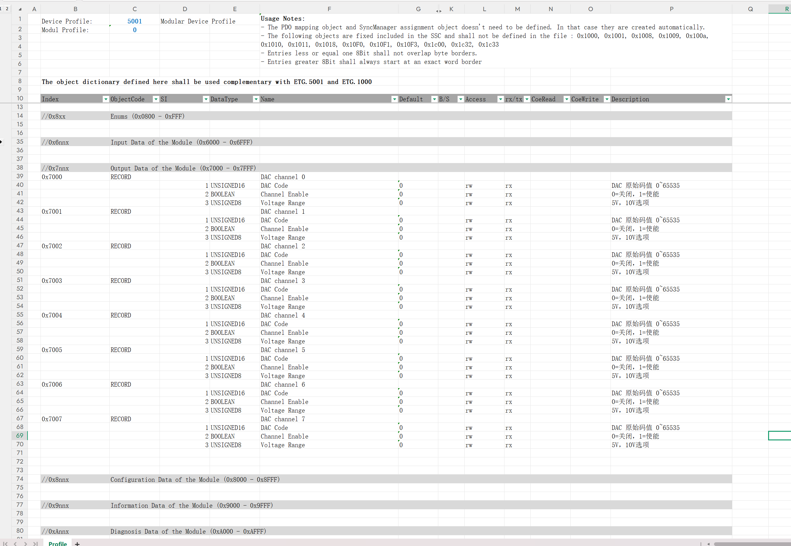Select the 0x7003 index cell
The width and height of the screenshot is (791, 546).
pyautogui.click(x=75, y=280)
